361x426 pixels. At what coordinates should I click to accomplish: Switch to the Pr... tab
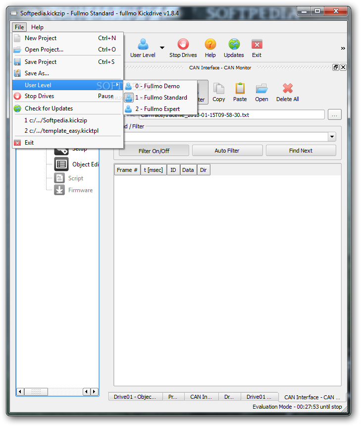click(173, 397)
